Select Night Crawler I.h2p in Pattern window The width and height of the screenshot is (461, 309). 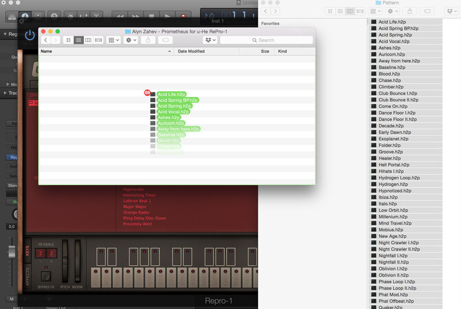click(405, 243)
